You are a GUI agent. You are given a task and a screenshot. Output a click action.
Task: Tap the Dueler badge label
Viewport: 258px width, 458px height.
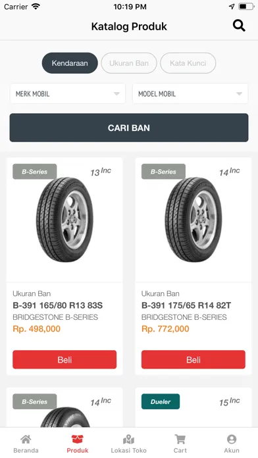[x=161, y=401]
